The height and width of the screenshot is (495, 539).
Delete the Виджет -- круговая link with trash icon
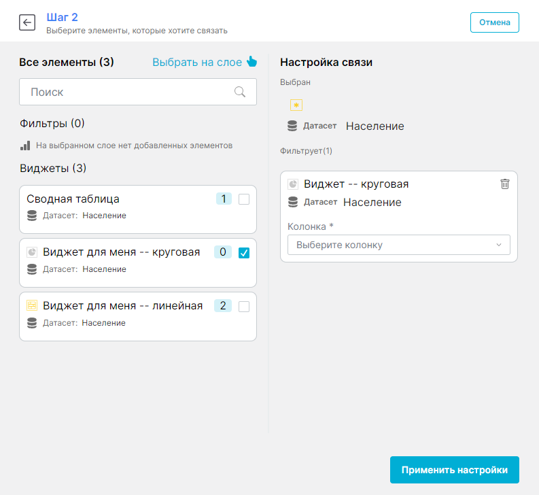coord(504,184)
